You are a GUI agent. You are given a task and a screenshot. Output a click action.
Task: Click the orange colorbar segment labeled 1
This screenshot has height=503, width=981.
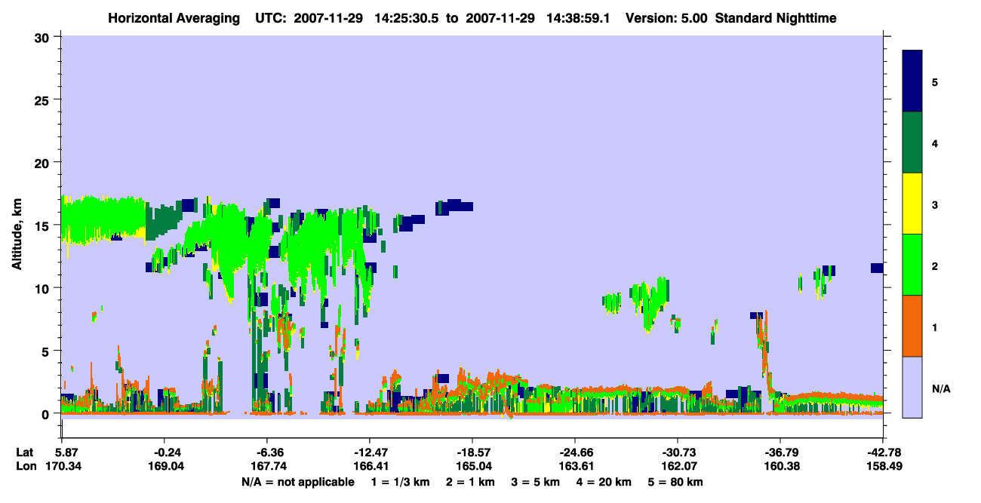coord(912,326)
